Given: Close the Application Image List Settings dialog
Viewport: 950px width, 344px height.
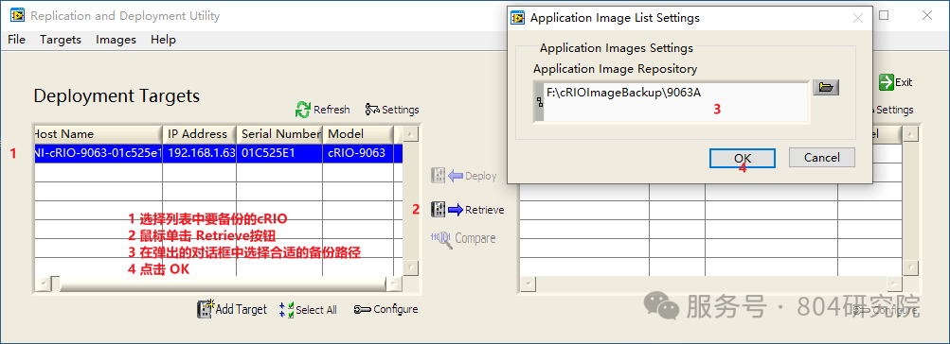Looking at the screenshot, I should [x=858, y=18].
